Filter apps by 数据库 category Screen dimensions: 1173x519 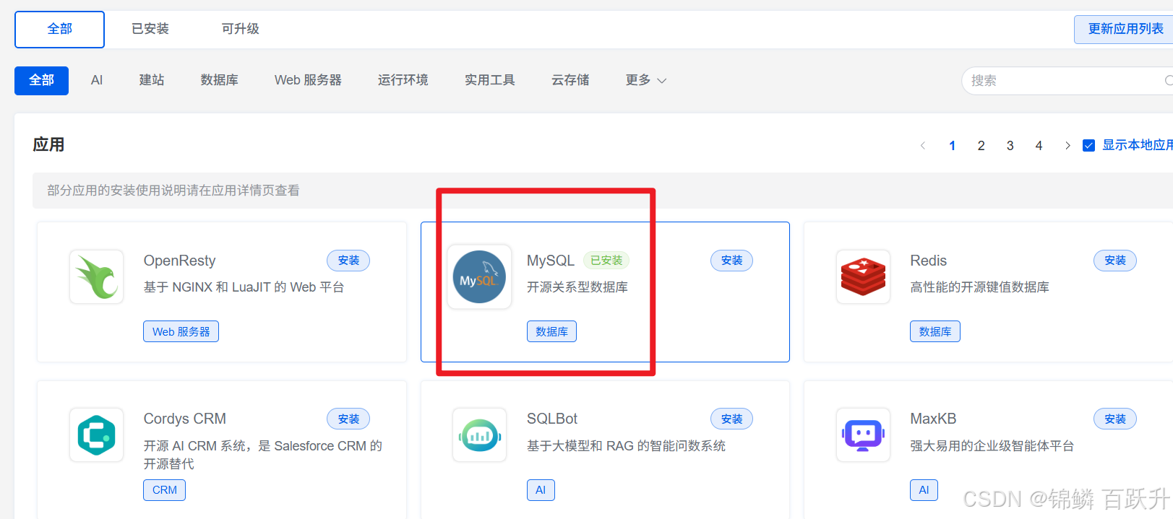[220, 80]
